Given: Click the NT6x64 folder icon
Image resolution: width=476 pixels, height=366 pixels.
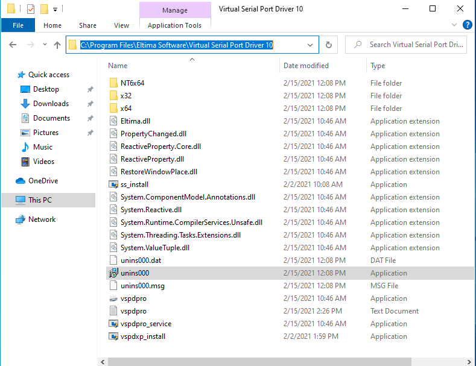Looking at the screenshot, I should click(x=113, y=83).
